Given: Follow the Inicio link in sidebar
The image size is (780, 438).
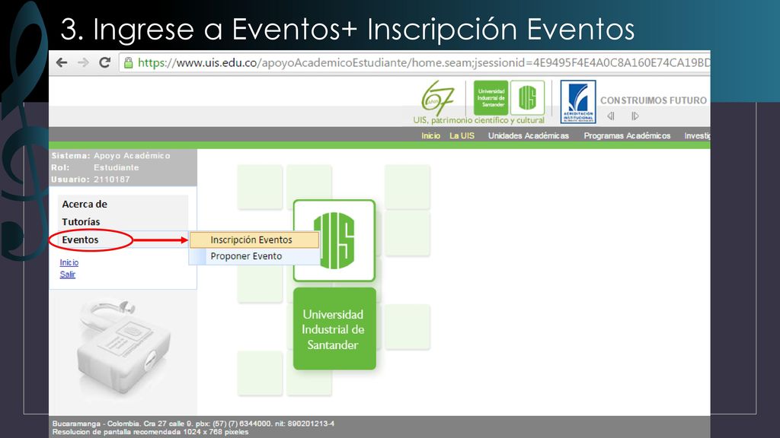Looking at the screenshot, I should (69, 262).
